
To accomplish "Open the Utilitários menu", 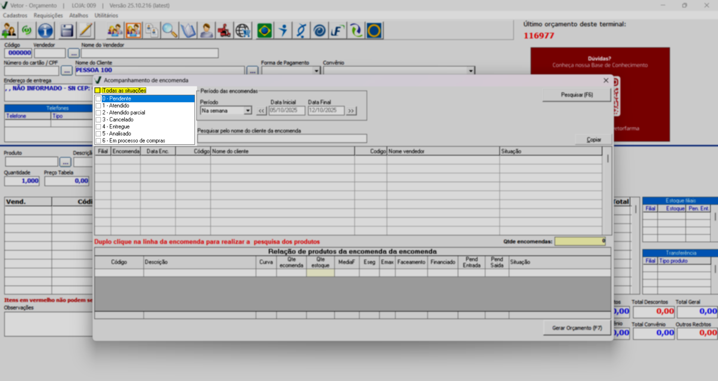I will tap(106, 15).
